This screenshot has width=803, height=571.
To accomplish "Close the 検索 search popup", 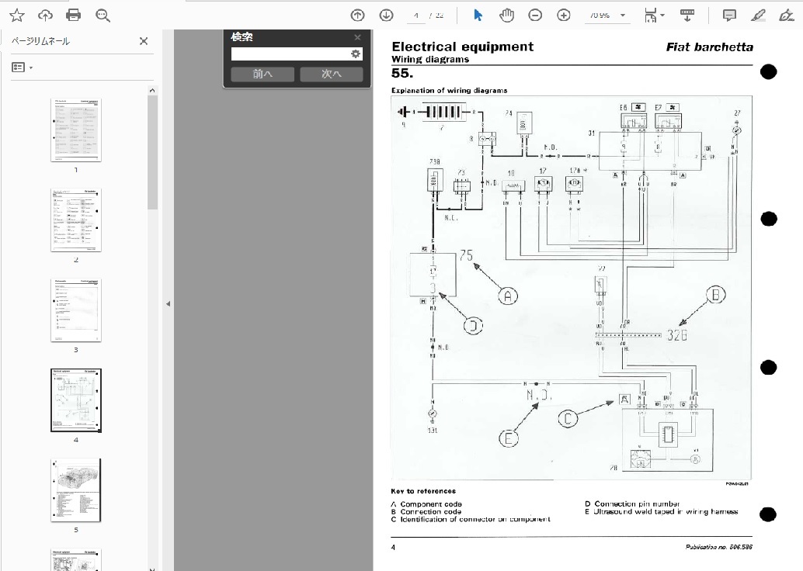I will [357, 37].
